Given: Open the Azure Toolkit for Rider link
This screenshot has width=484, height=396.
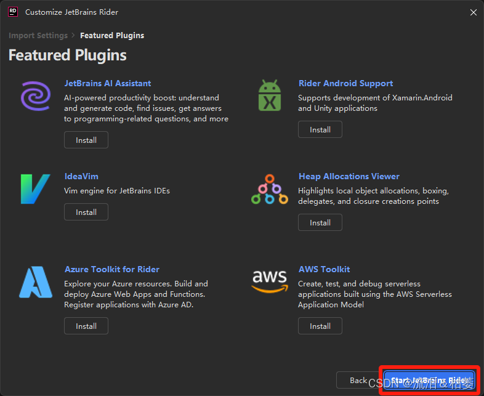Looking at the screenshot, I should 111,269.
